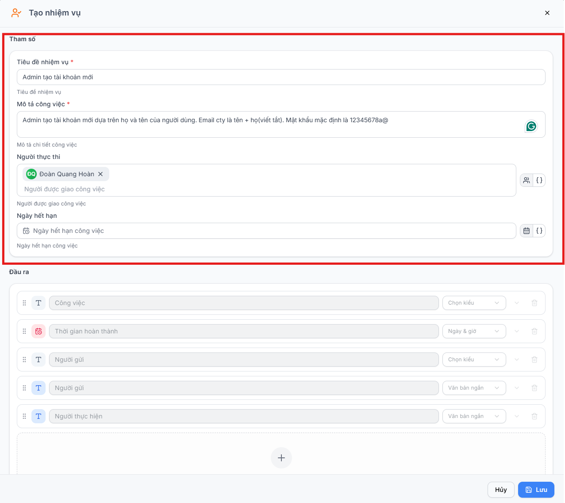Insert variable braces icon for Ngày hết hạn

click(x=539, y=231)
